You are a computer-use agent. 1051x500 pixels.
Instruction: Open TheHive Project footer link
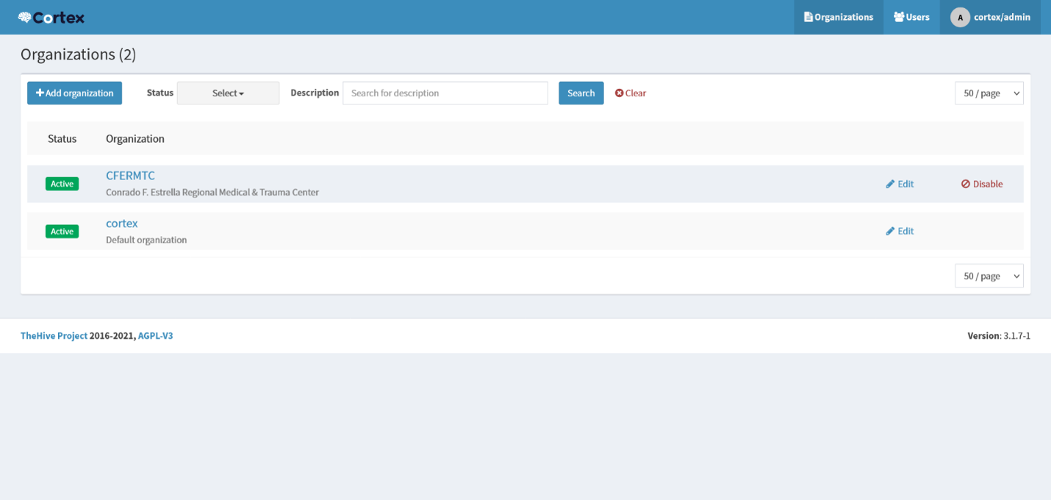[54, 335]
